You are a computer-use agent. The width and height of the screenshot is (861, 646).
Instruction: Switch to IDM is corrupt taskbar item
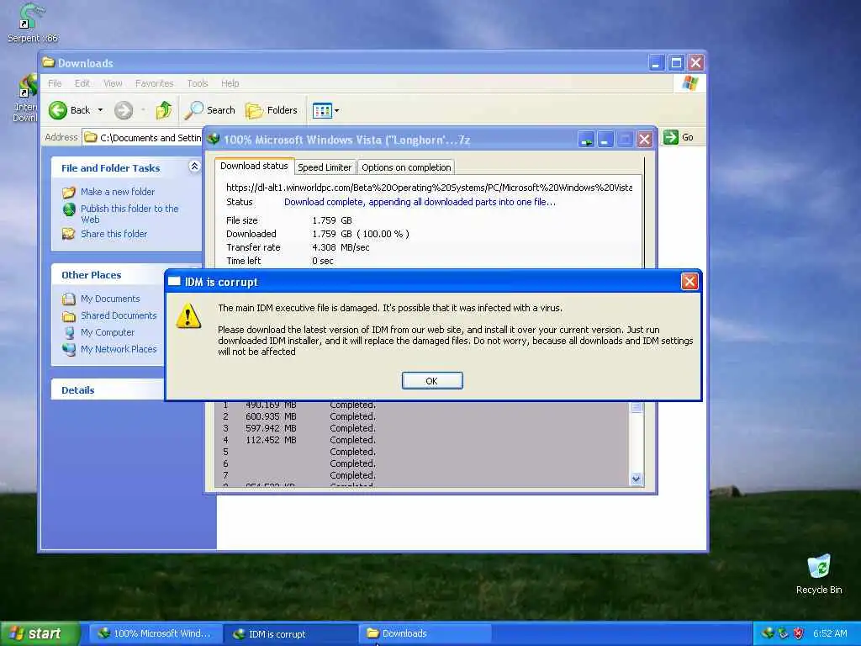pyautogui.click(x=291, y=634)
